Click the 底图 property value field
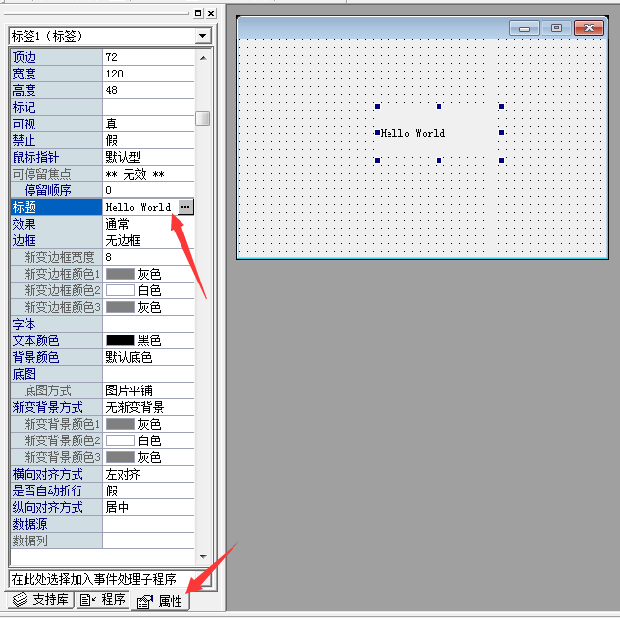This screenshot has width=620, height=618. (x=148, y=374)
